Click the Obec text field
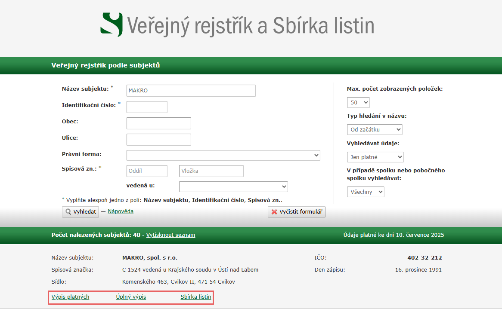Image resolution: width=502 pixels, height=309 pixels. (x=158, y=123)
